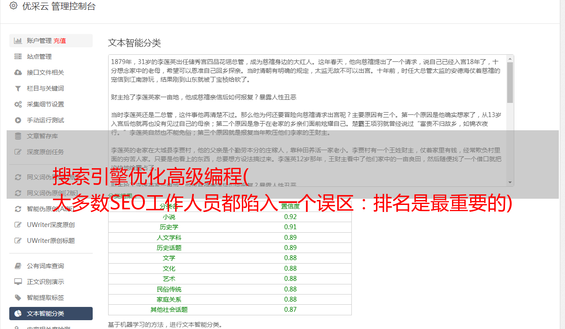565x329 pixels.
Task: Click 人文学科 category cell
Action: point(169,238)
